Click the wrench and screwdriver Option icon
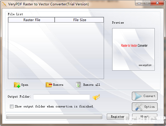This screenshot has width=166, height=126. (x=139, y=107)
